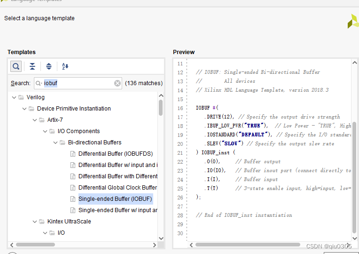Click the Artix-7 folder label

pyautogui.click(x=55, y=120)
